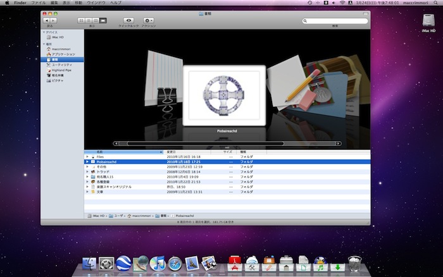Open the maccrimmori home folder in sidebar

tap(61, 49)
